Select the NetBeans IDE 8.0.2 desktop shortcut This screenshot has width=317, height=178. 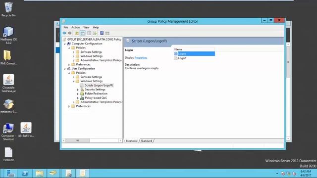coord(8,35)
